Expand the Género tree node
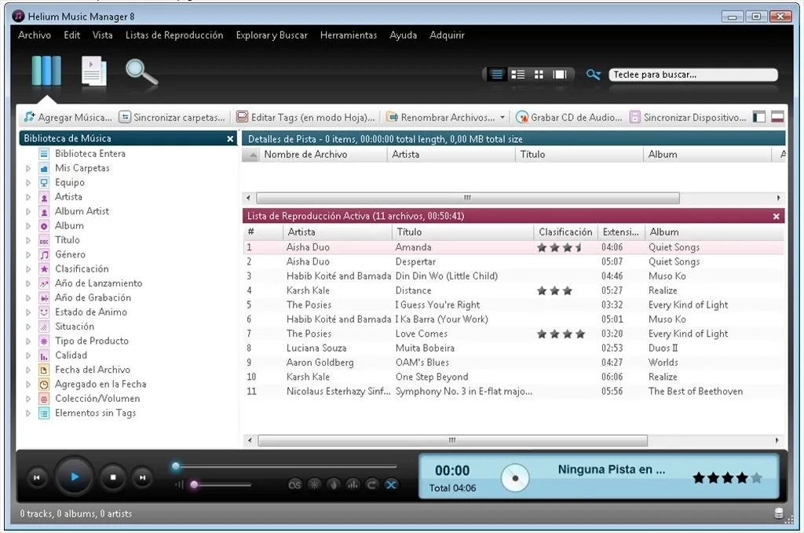 pyautogui.click(x=28, y=254)
